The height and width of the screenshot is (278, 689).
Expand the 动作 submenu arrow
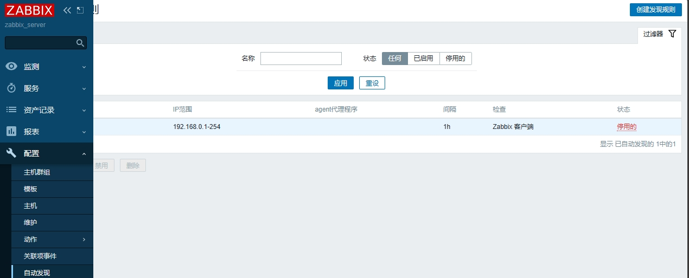tap(84, 240)
